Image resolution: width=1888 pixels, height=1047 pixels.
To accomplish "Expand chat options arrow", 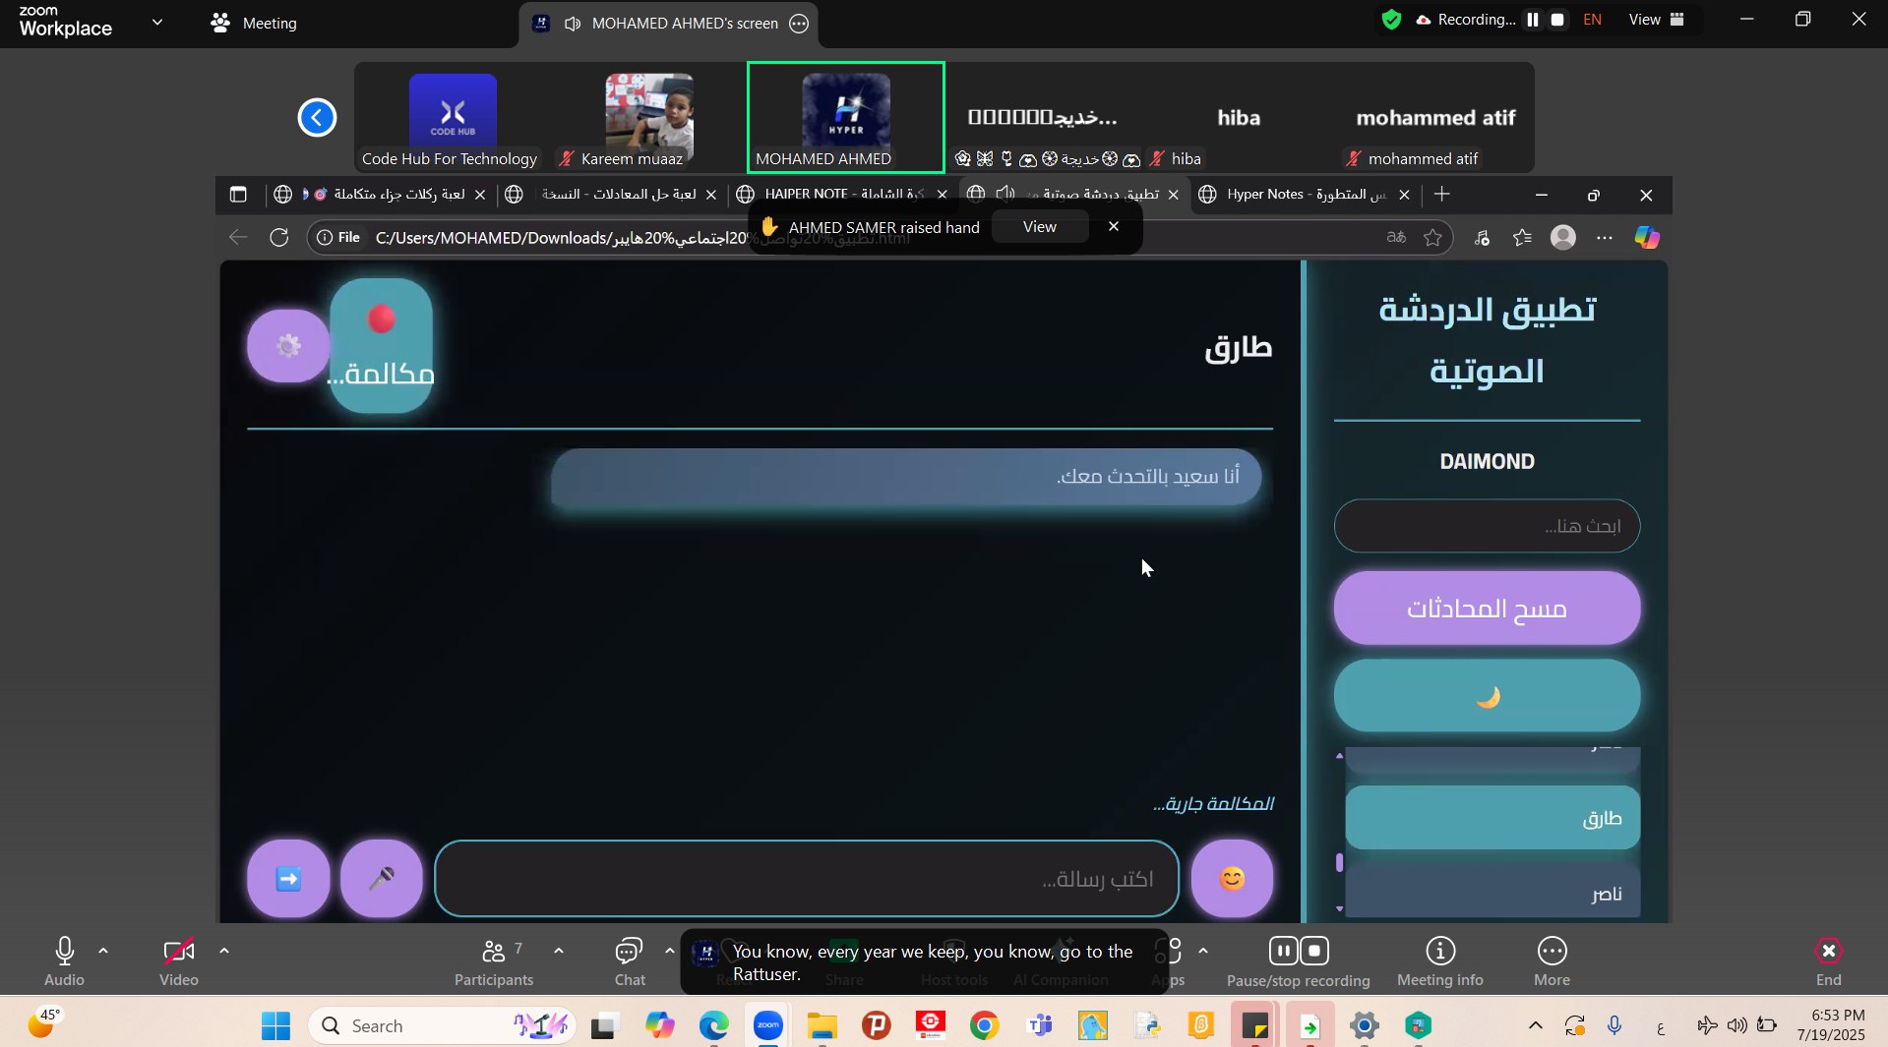I will click(670, 951).
